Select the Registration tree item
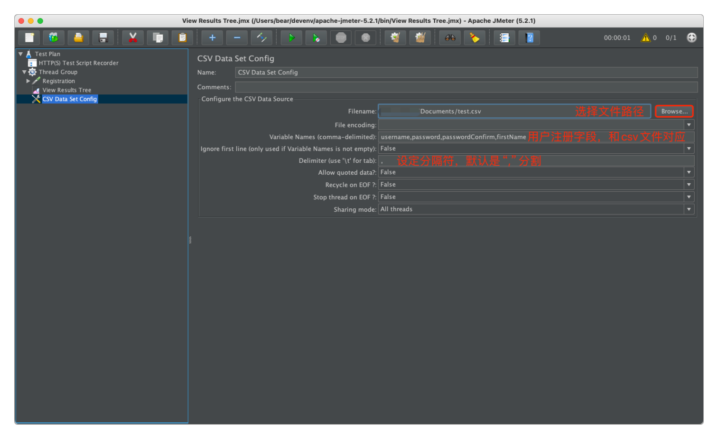The image size is (718, 439). tap(58, 81)
